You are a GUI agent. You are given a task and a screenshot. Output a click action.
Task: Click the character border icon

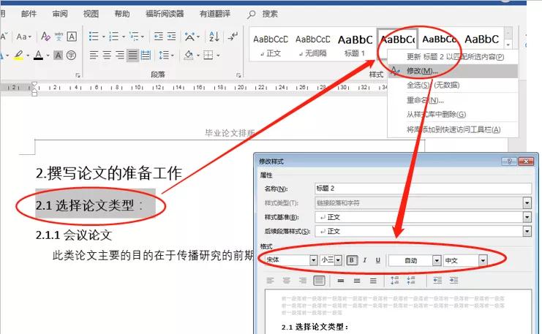tap(72, 37)
